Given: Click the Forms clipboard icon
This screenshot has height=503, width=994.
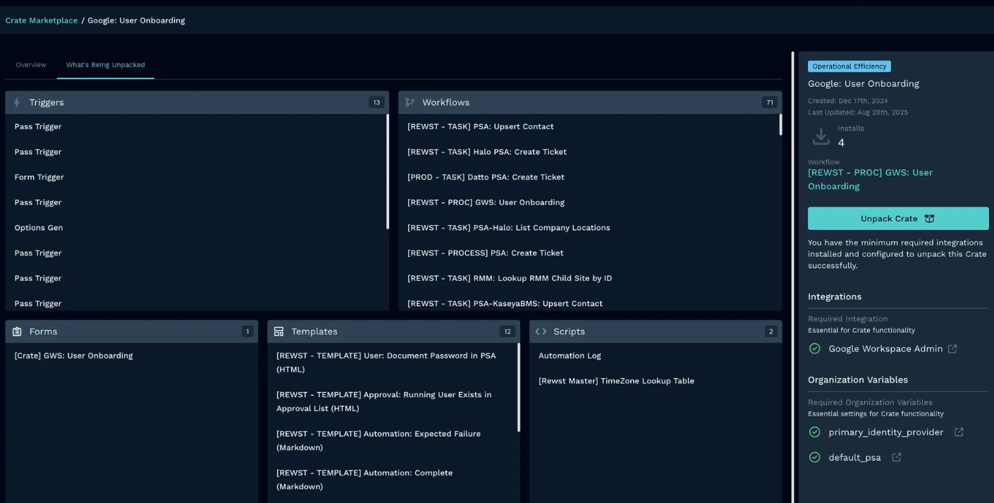Looking at the screenshot, I should click(x=17, y=332).
